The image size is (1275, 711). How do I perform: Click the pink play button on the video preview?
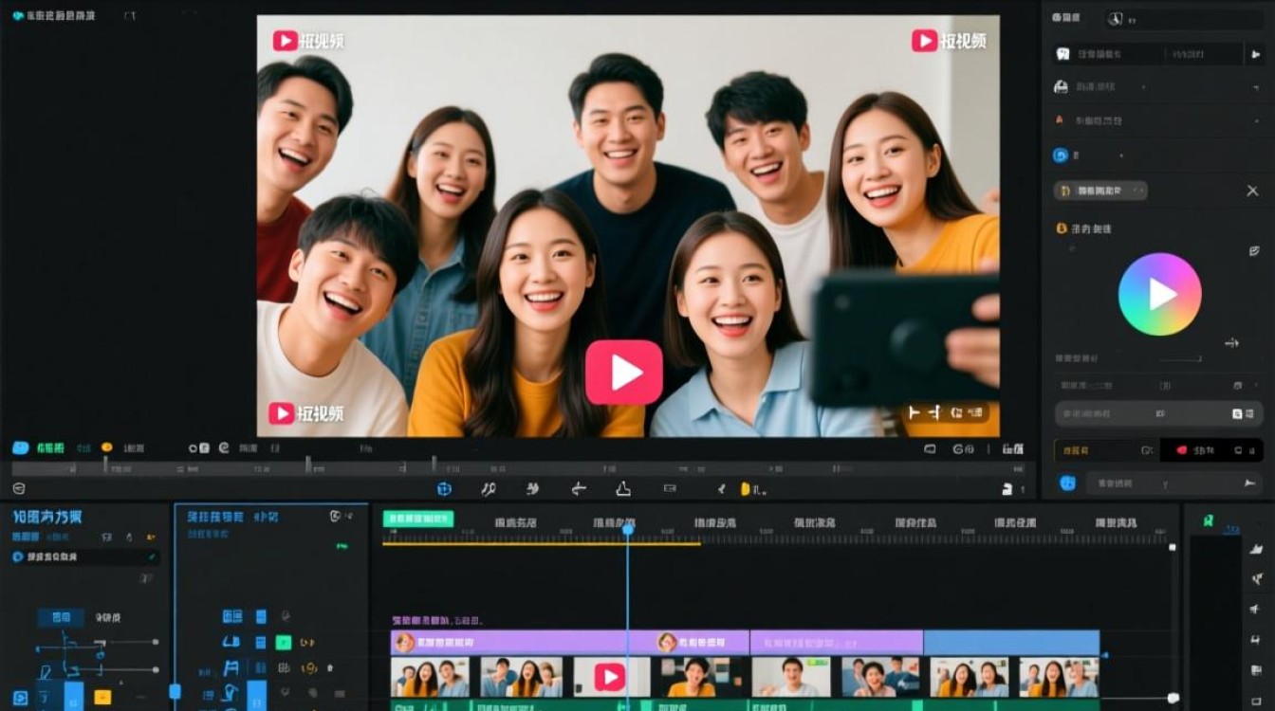pos(623,373)
